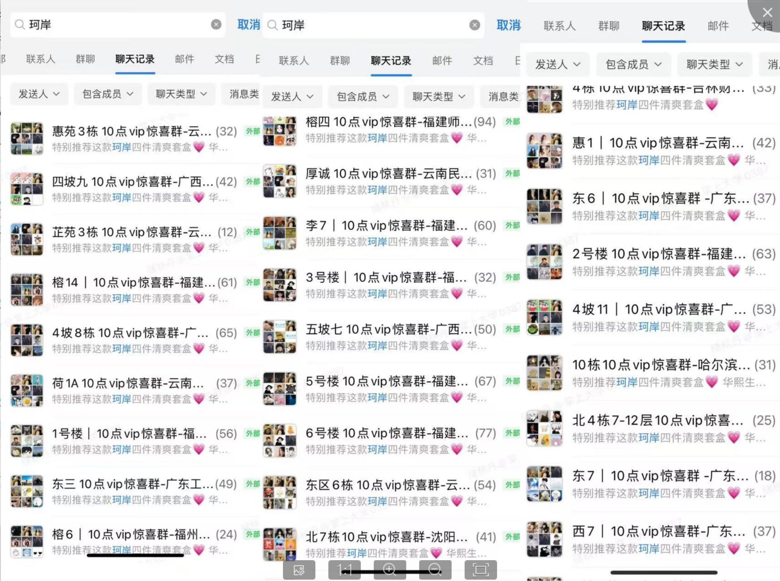Open the left 聊天类型 dropdown
The image size is (780, 581).
click(x=181, y=94)
